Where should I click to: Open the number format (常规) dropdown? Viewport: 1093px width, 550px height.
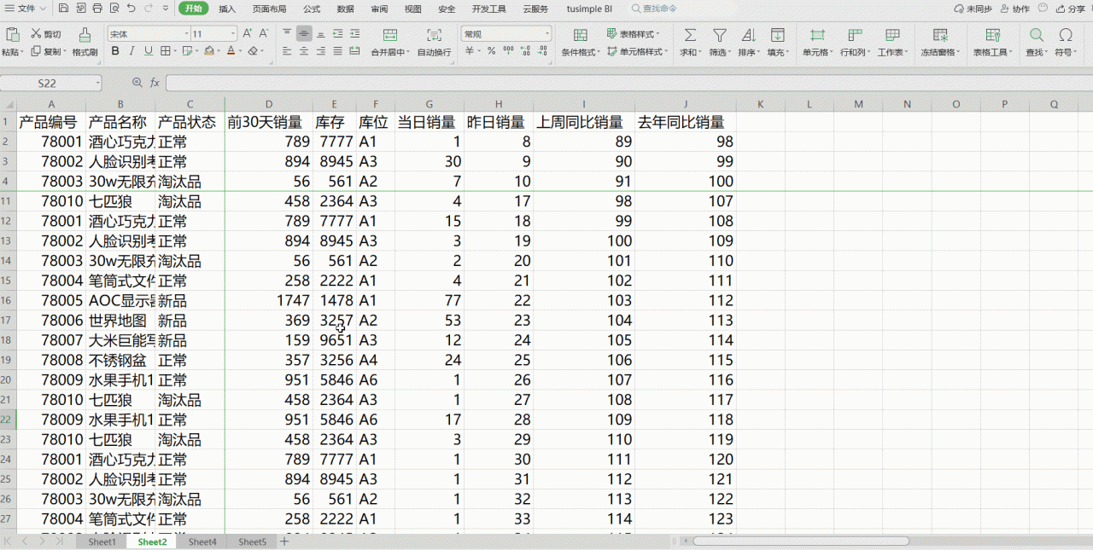click(x=547, y=34)
